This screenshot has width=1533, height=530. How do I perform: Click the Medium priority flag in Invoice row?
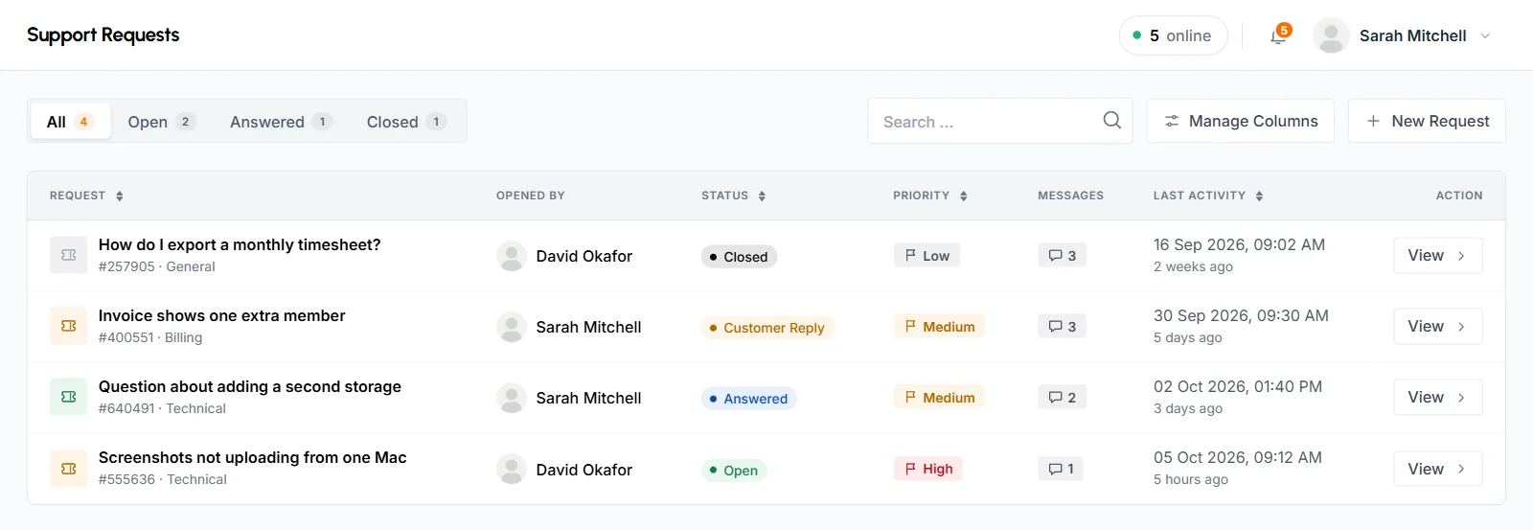click(x=939, y=327)
